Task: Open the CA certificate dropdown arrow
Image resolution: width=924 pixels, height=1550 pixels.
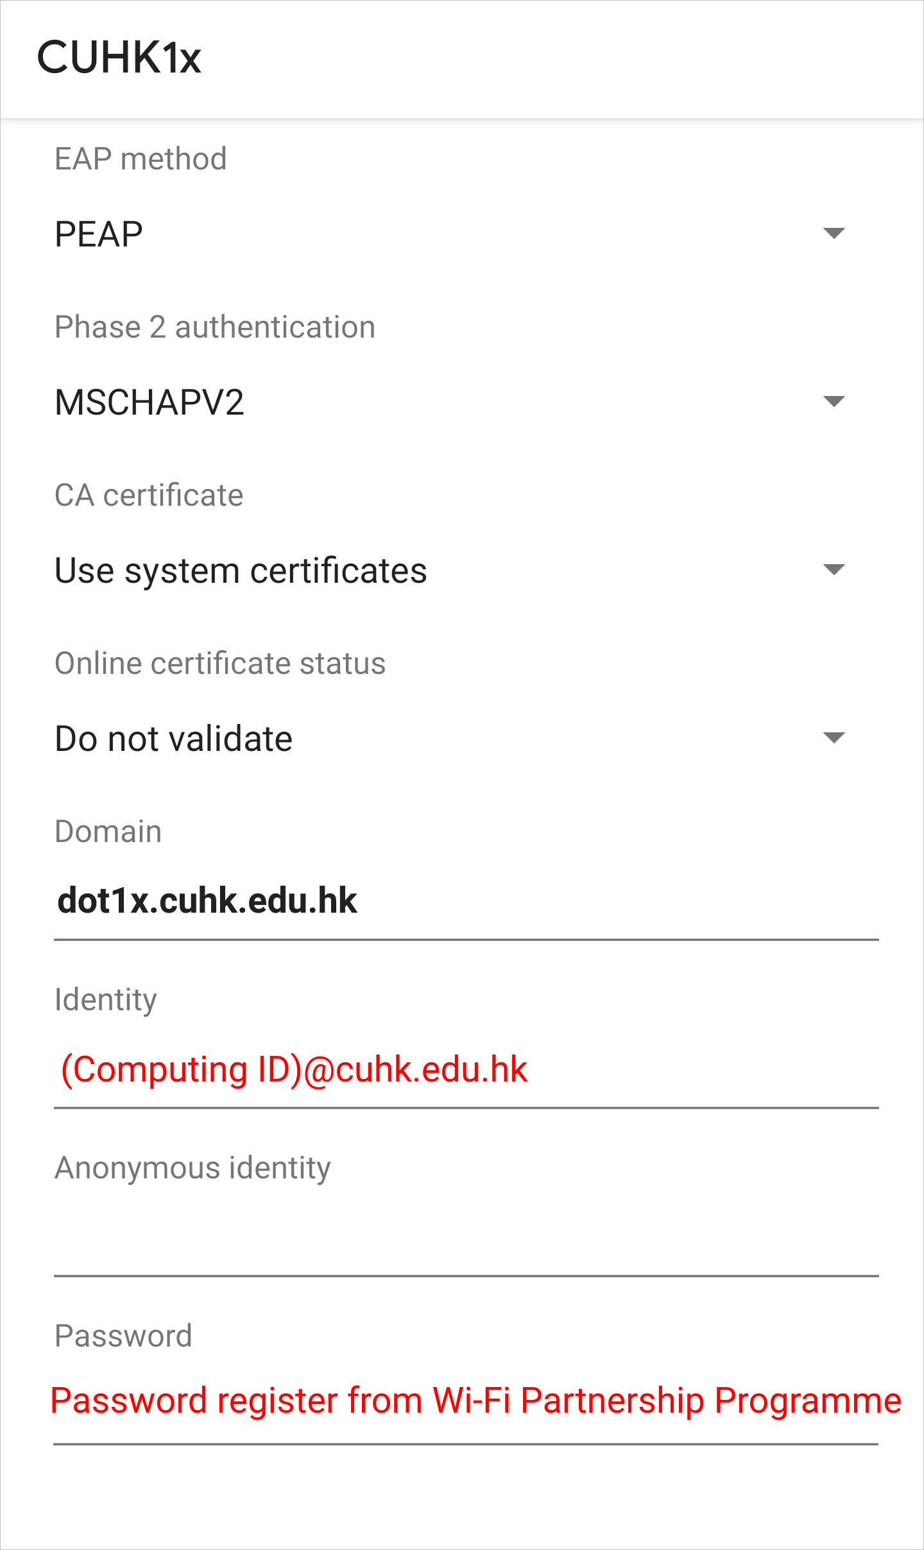Action: pos(834,570)
